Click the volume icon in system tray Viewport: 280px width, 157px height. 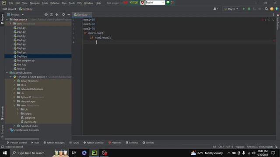pyautogui.click(x=254, y=153)
